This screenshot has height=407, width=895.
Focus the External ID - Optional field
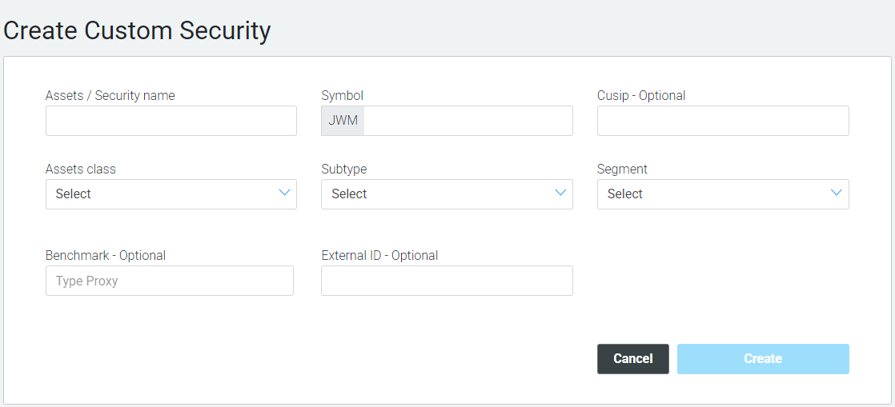pos(447,281)
